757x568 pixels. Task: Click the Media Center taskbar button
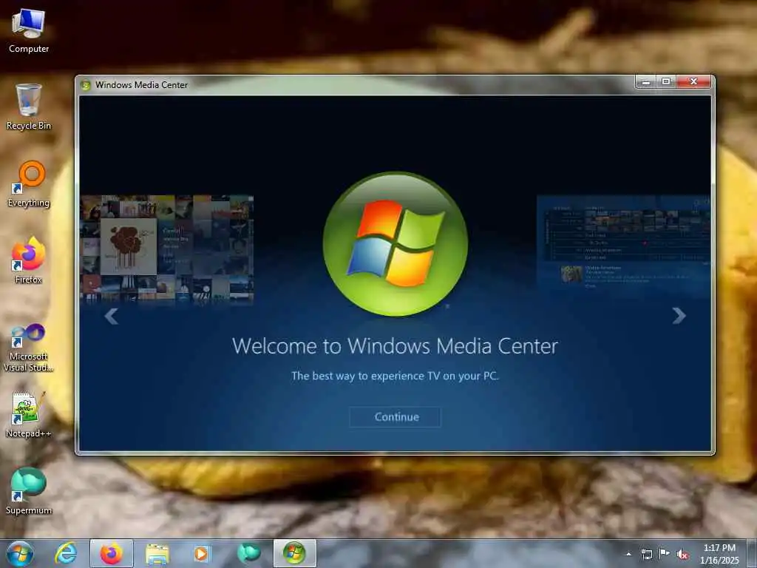coord(294,553)
